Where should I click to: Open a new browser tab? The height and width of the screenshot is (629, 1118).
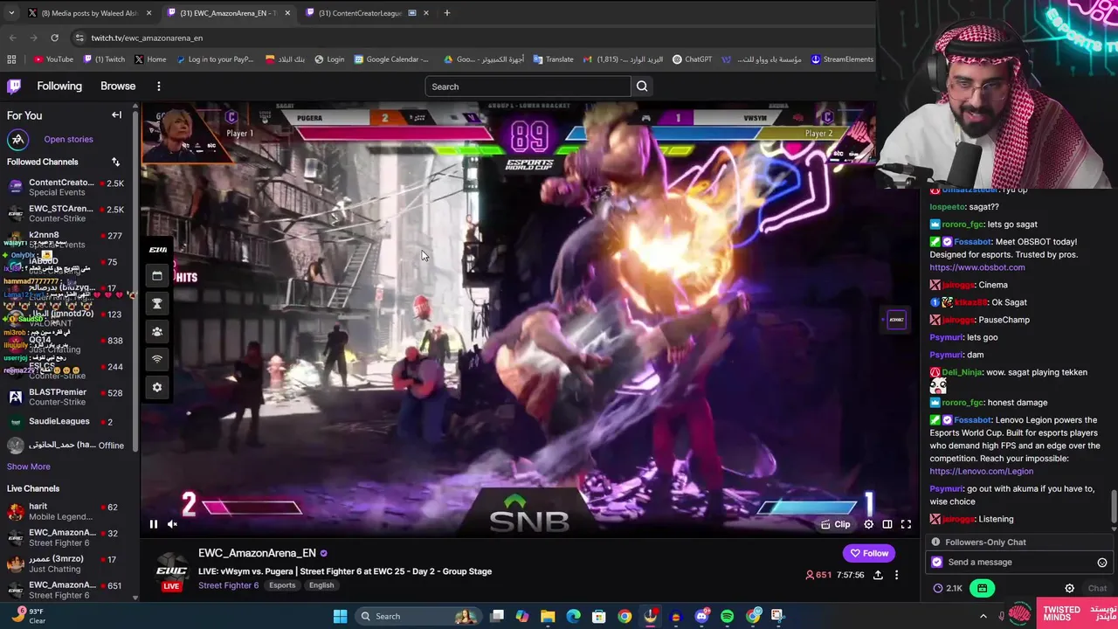pyautogui.click(x=447, y=13)
